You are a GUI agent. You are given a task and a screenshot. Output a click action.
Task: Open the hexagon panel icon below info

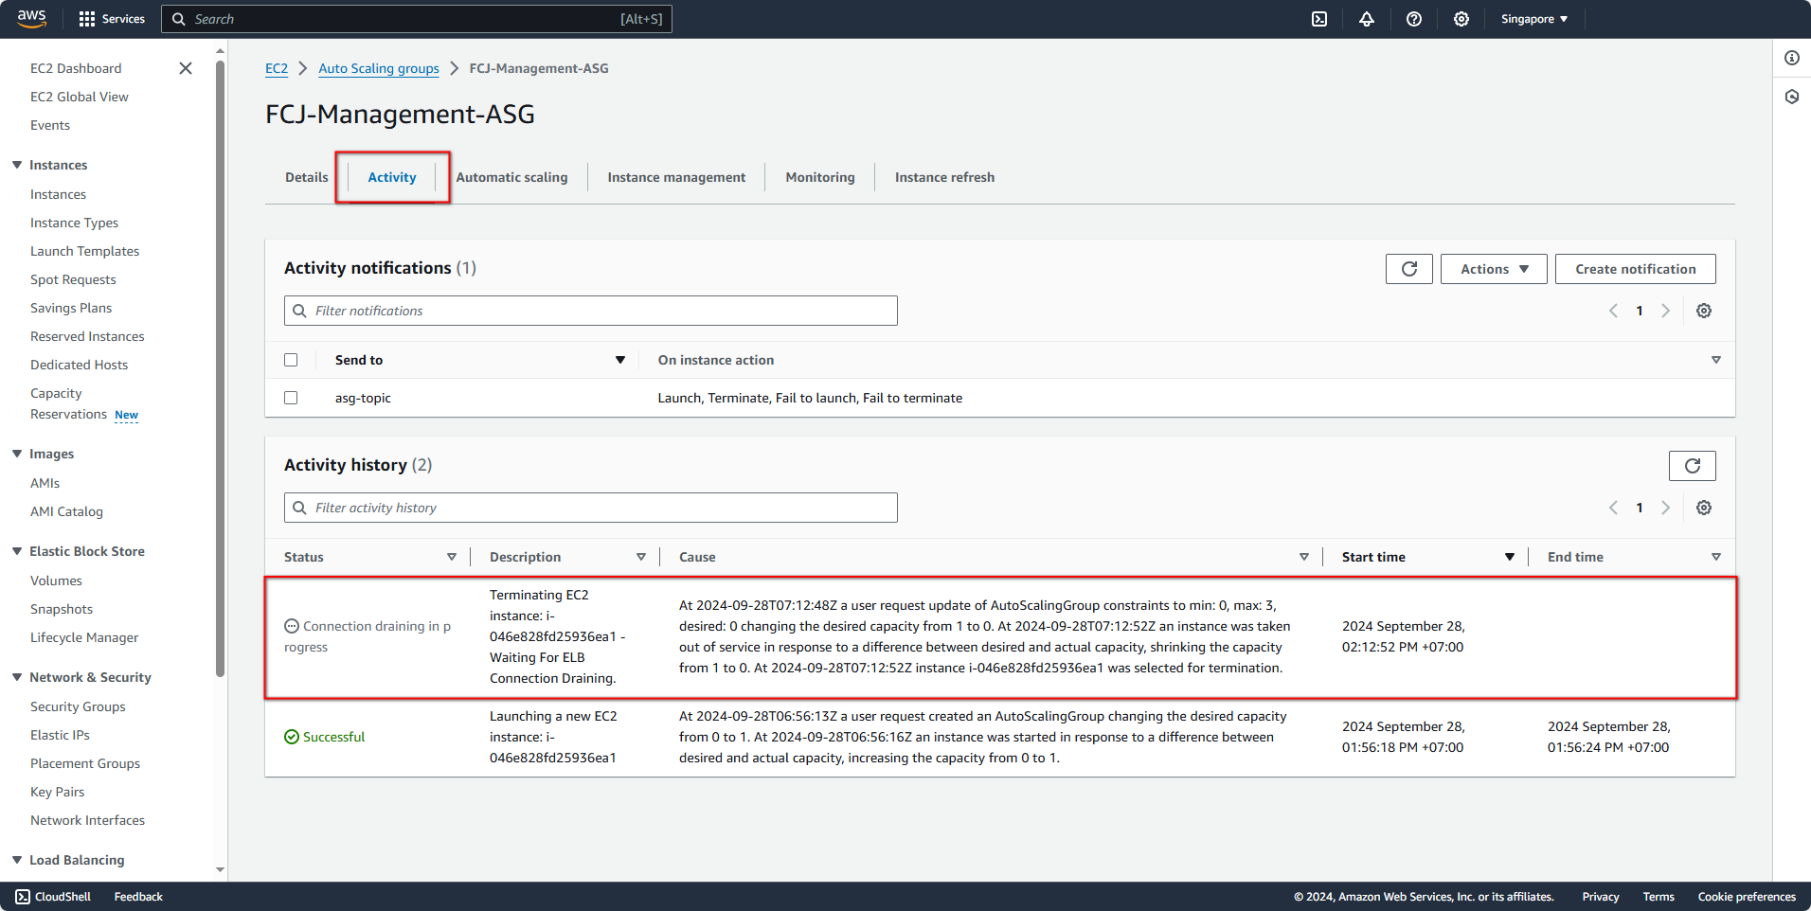tap(1792, 97)
